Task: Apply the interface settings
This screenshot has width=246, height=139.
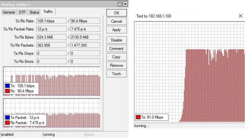Action: pyautogui.click(x=116, y=30)
